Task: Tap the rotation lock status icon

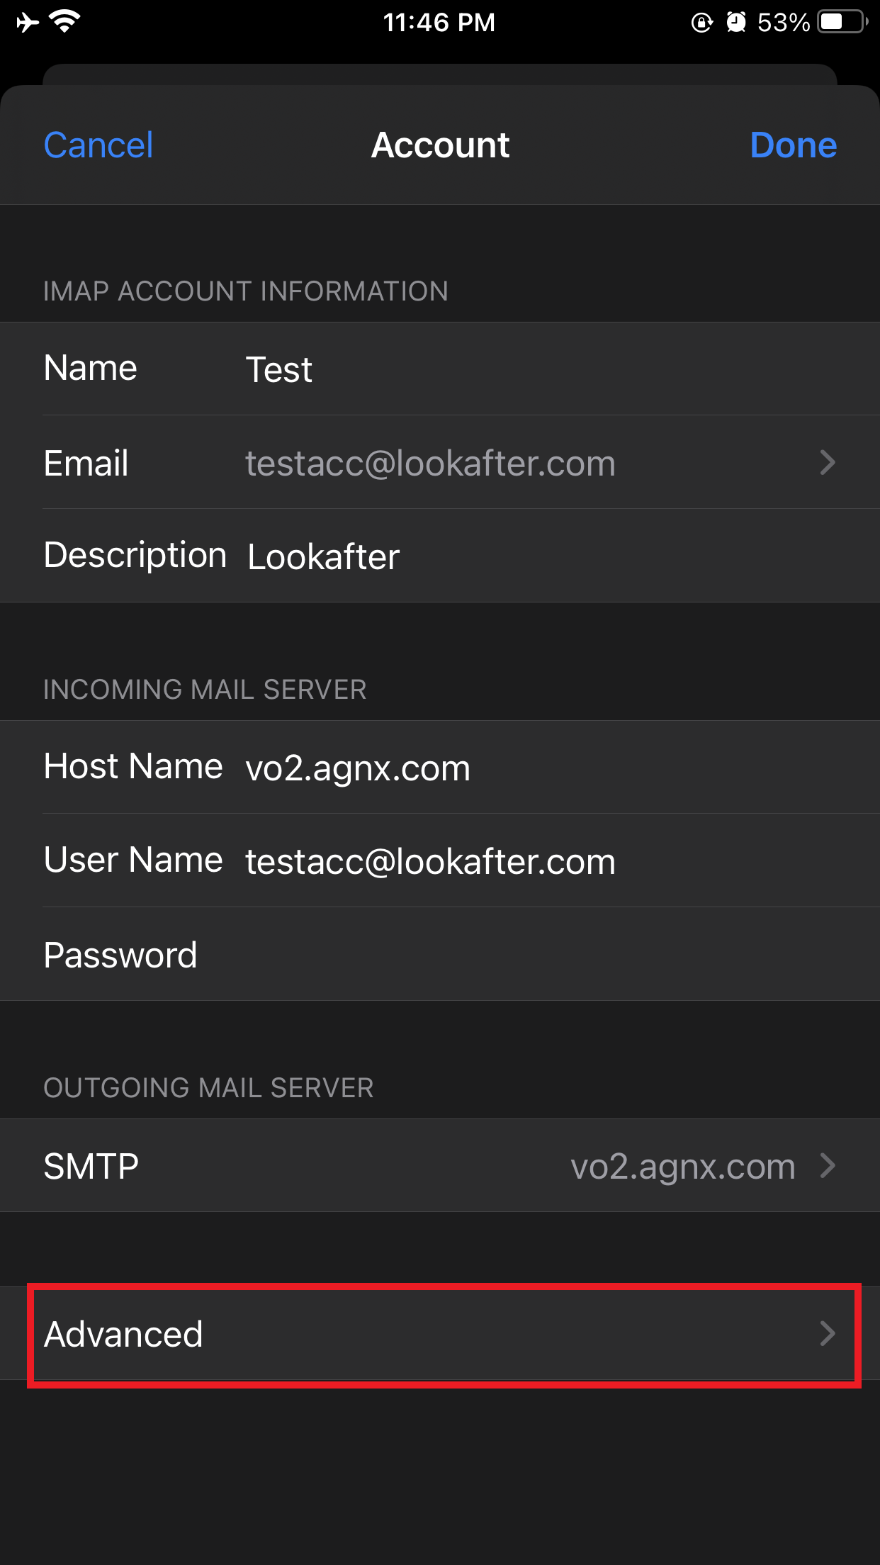Action: pos(701,23)
